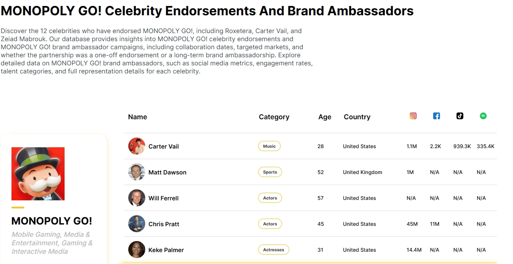Click the Category column header

tap(274, 117)
